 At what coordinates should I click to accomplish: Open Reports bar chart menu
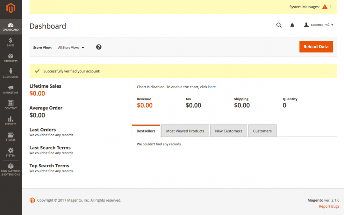click(11, 121)
